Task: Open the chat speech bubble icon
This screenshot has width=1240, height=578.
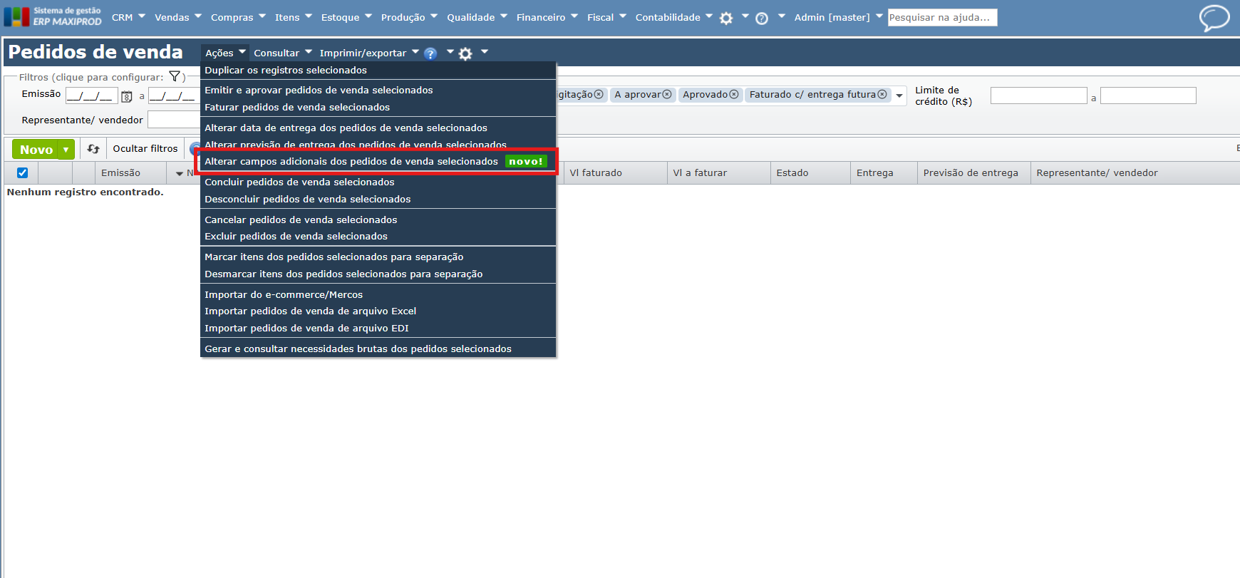Action: (1214, 17)
